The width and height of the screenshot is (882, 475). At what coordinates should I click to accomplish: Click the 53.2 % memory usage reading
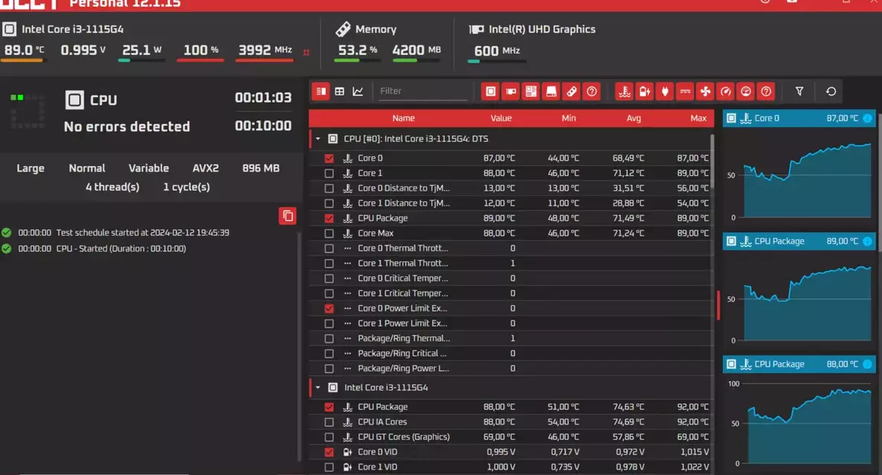[357, 50]
